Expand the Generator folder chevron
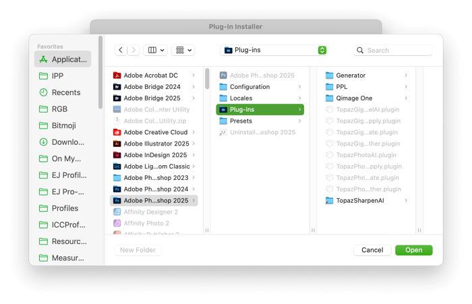 [406, 75]
